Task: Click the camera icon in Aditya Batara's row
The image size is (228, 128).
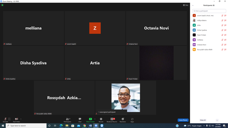Action: coord(225,21)
